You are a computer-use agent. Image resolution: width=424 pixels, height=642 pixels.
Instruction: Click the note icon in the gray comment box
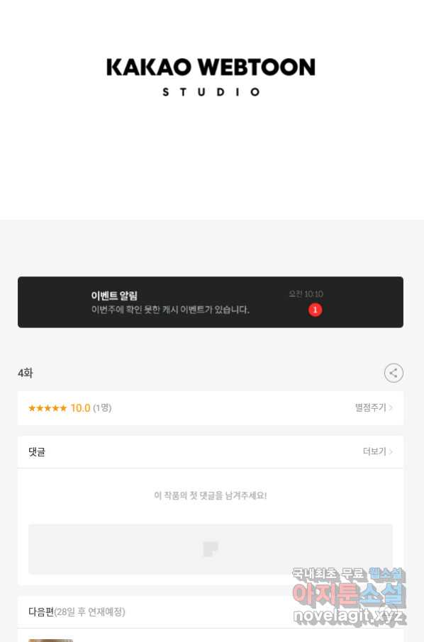pyautogui.click(x=211, y=549)
